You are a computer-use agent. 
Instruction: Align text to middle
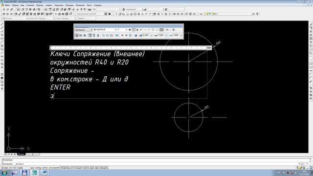coord(94,35)
